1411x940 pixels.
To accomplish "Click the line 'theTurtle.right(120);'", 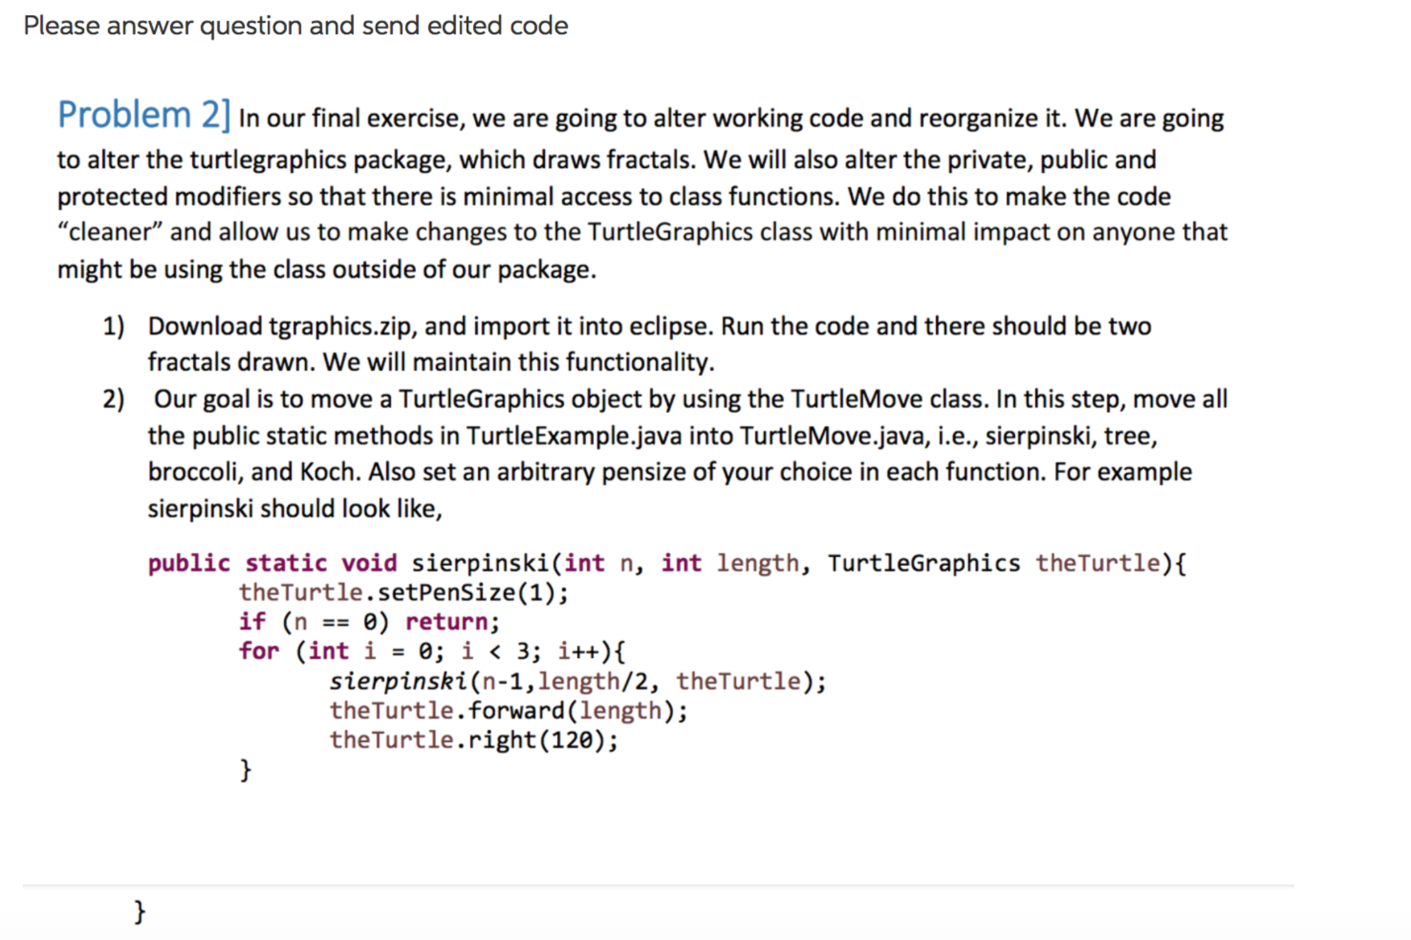I will [x=474, y=739].
